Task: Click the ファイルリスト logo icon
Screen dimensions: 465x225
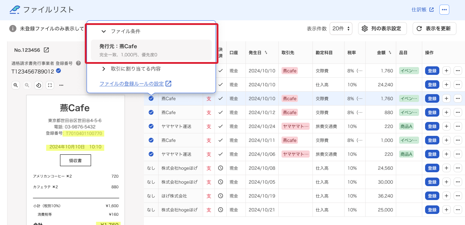Action: [x=15, y=10]
